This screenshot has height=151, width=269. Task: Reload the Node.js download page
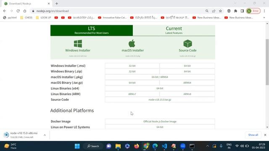coord(18,11)
